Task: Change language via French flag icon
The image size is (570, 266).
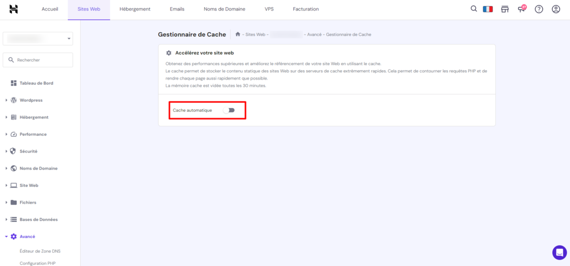Action: [x=488, y=9]
